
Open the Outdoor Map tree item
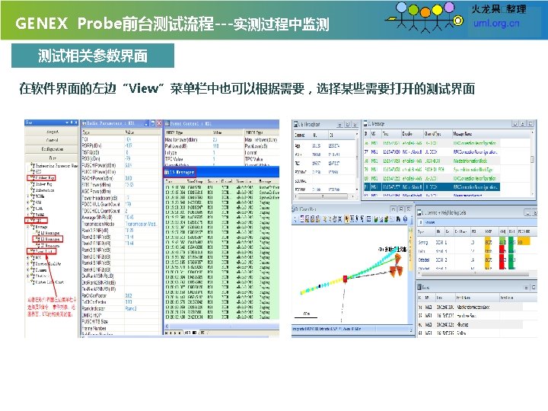click(44, 178)
